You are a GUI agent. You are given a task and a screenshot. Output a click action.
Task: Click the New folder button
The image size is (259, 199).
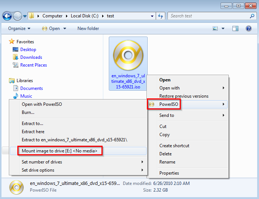(x=88, y=28)
